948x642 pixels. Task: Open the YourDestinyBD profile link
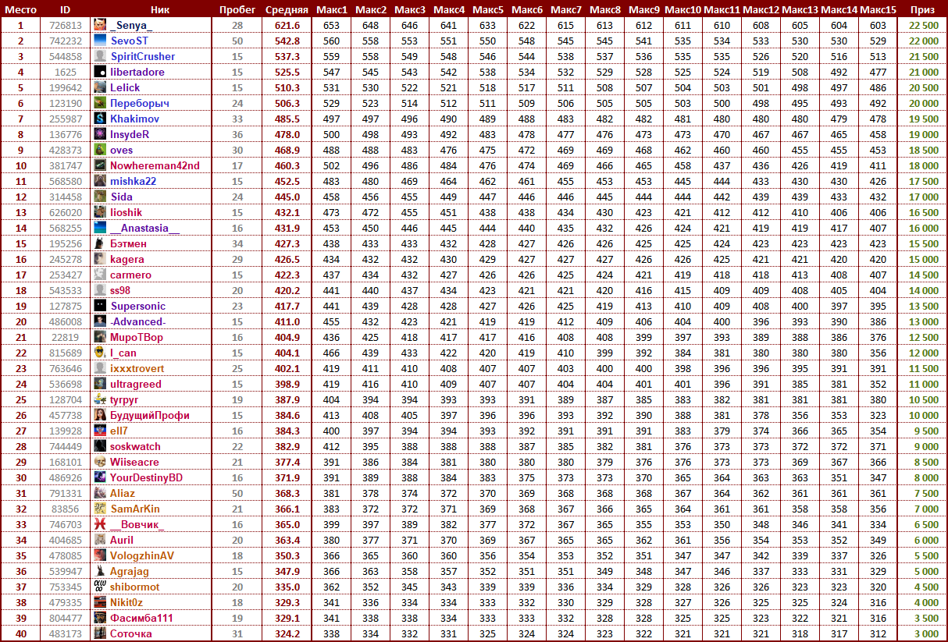coord(146,477)
